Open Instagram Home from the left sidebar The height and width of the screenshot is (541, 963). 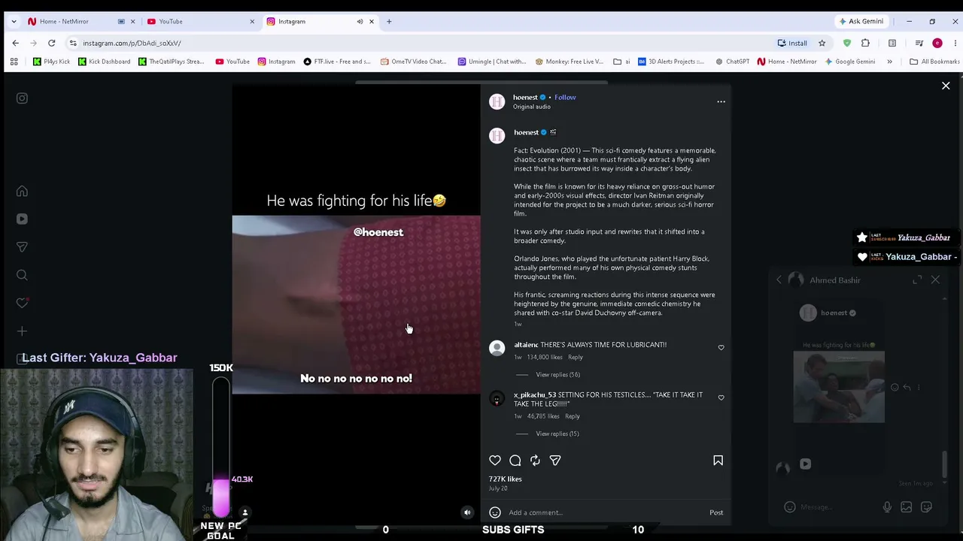pyautogui.click(x=22, y=191)
